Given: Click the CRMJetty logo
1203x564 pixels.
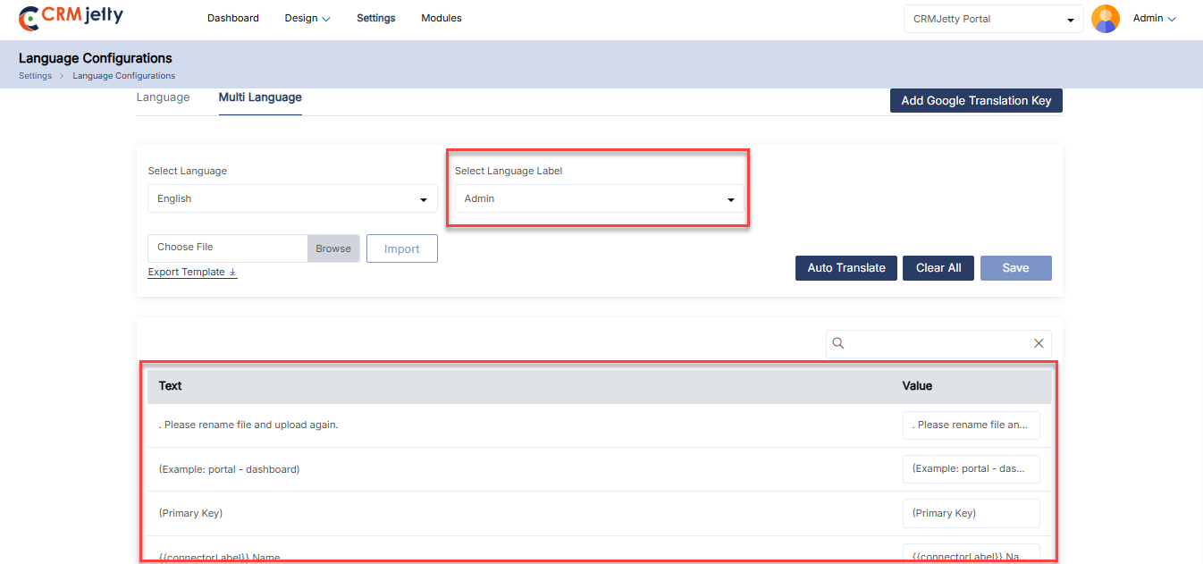Looking at the screenshot, I should tap(72, 17).
